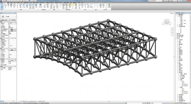Click the Edit Type button in Properties
This screenshot has width=191, height=104.
click(13, 20)
